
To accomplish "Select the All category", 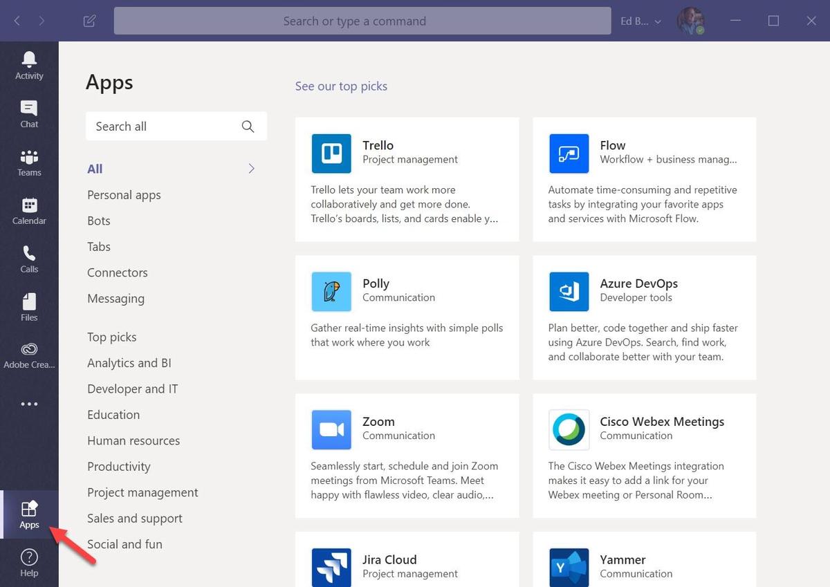I will coord(95,169).
